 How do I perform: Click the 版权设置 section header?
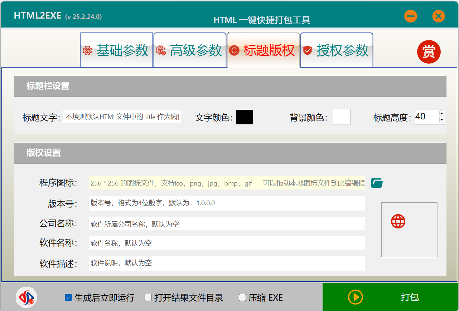230,153
